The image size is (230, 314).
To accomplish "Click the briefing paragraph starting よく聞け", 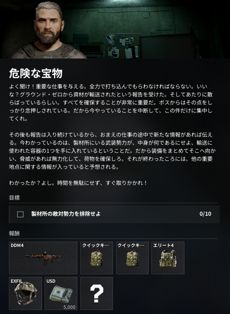I will pos(111,103).
